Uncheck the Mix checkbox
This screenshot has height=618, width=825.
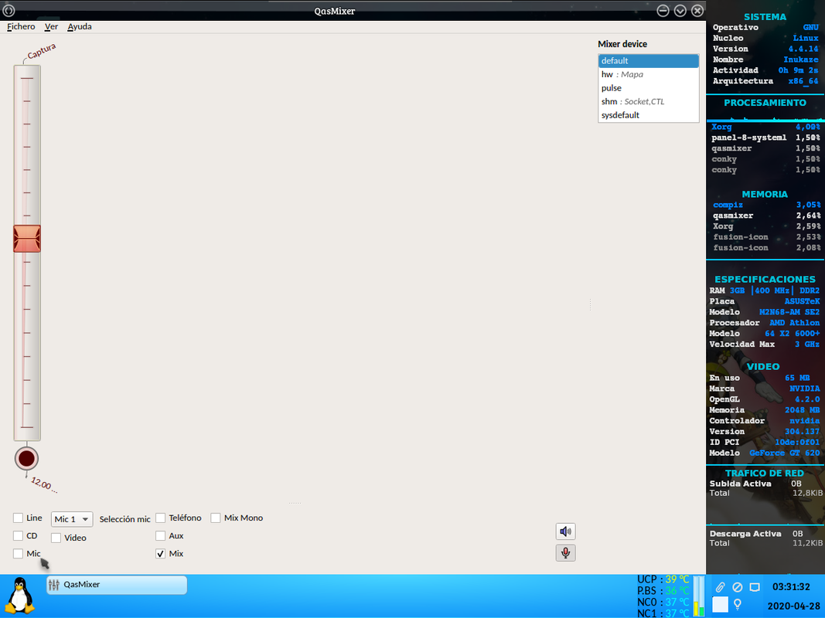[161, 553]
